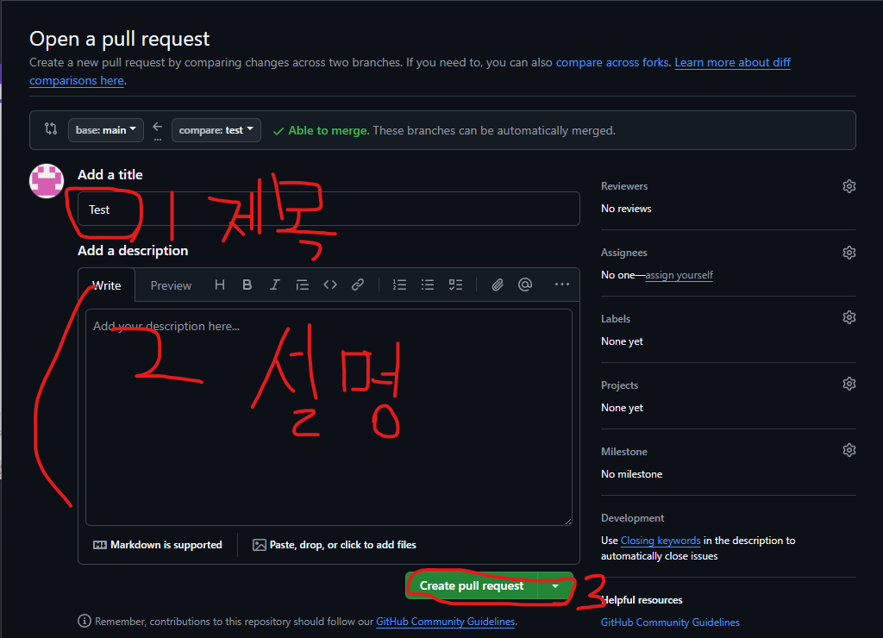Open Projects gear settings

click(849, 384)
